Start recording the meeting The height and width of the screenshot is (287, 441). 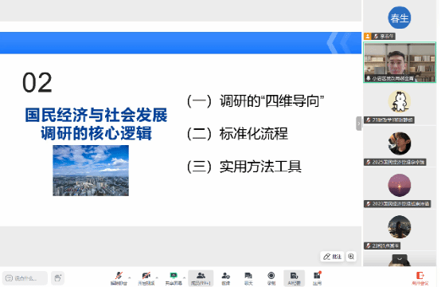(x=271, y=278)
